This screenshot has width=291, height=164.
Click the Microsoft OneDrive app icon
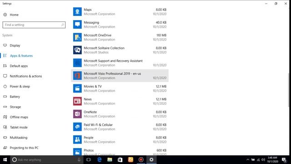[x=77, y=37]
